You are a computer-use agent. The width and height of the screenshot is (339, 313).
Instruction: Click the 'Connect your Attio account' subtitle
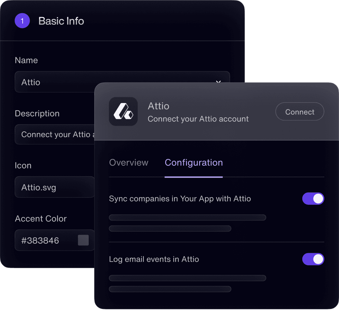[x=198, y=119]
